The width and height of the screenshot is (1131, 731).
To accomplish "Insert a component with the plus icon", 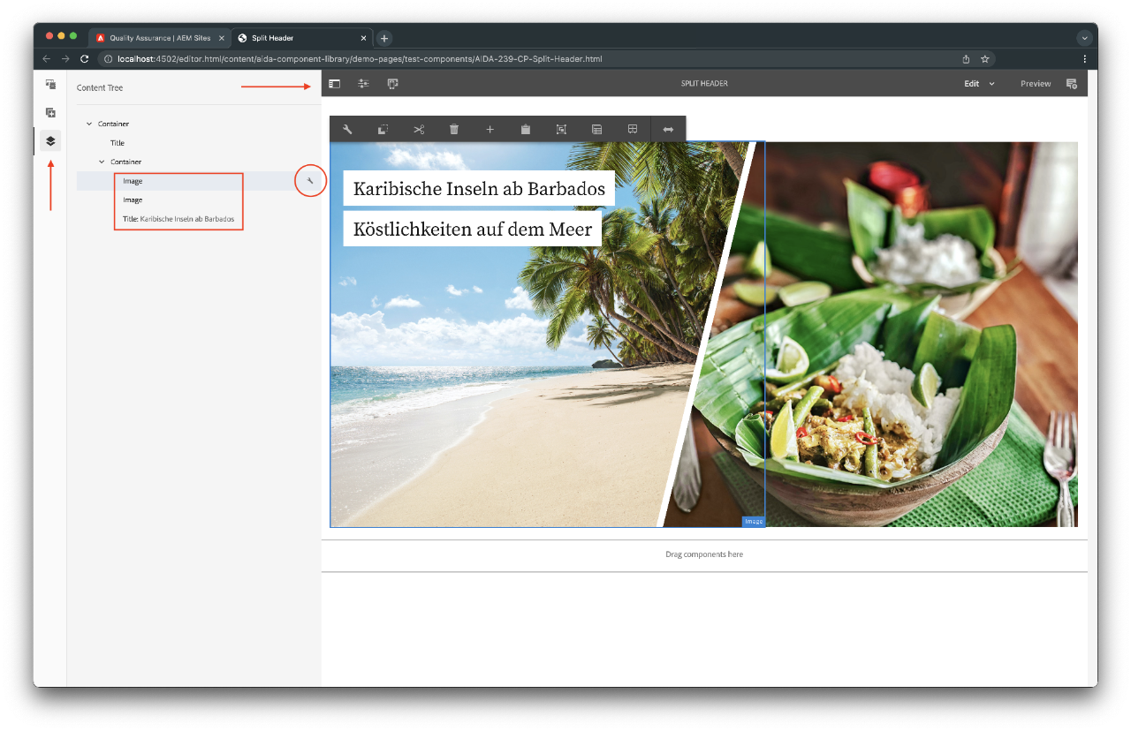I will [x=490, y=130].
